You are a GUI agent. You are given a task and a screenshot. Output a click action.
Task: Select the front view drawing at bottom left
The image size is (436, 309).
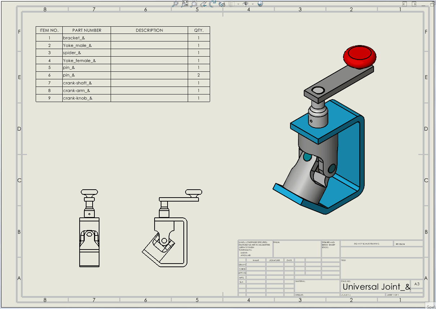(x=89, y=231)
